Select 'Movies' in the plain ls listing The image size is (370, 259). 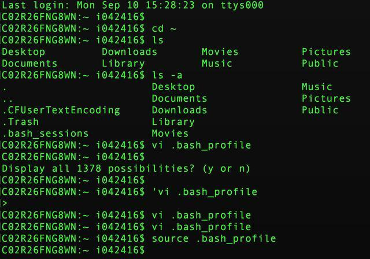220,52
